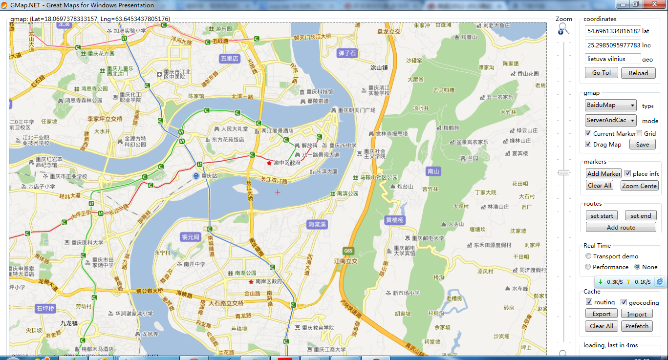Click the building icon beside 重庆科技馆
668x360 pixels.
[302, 91]
